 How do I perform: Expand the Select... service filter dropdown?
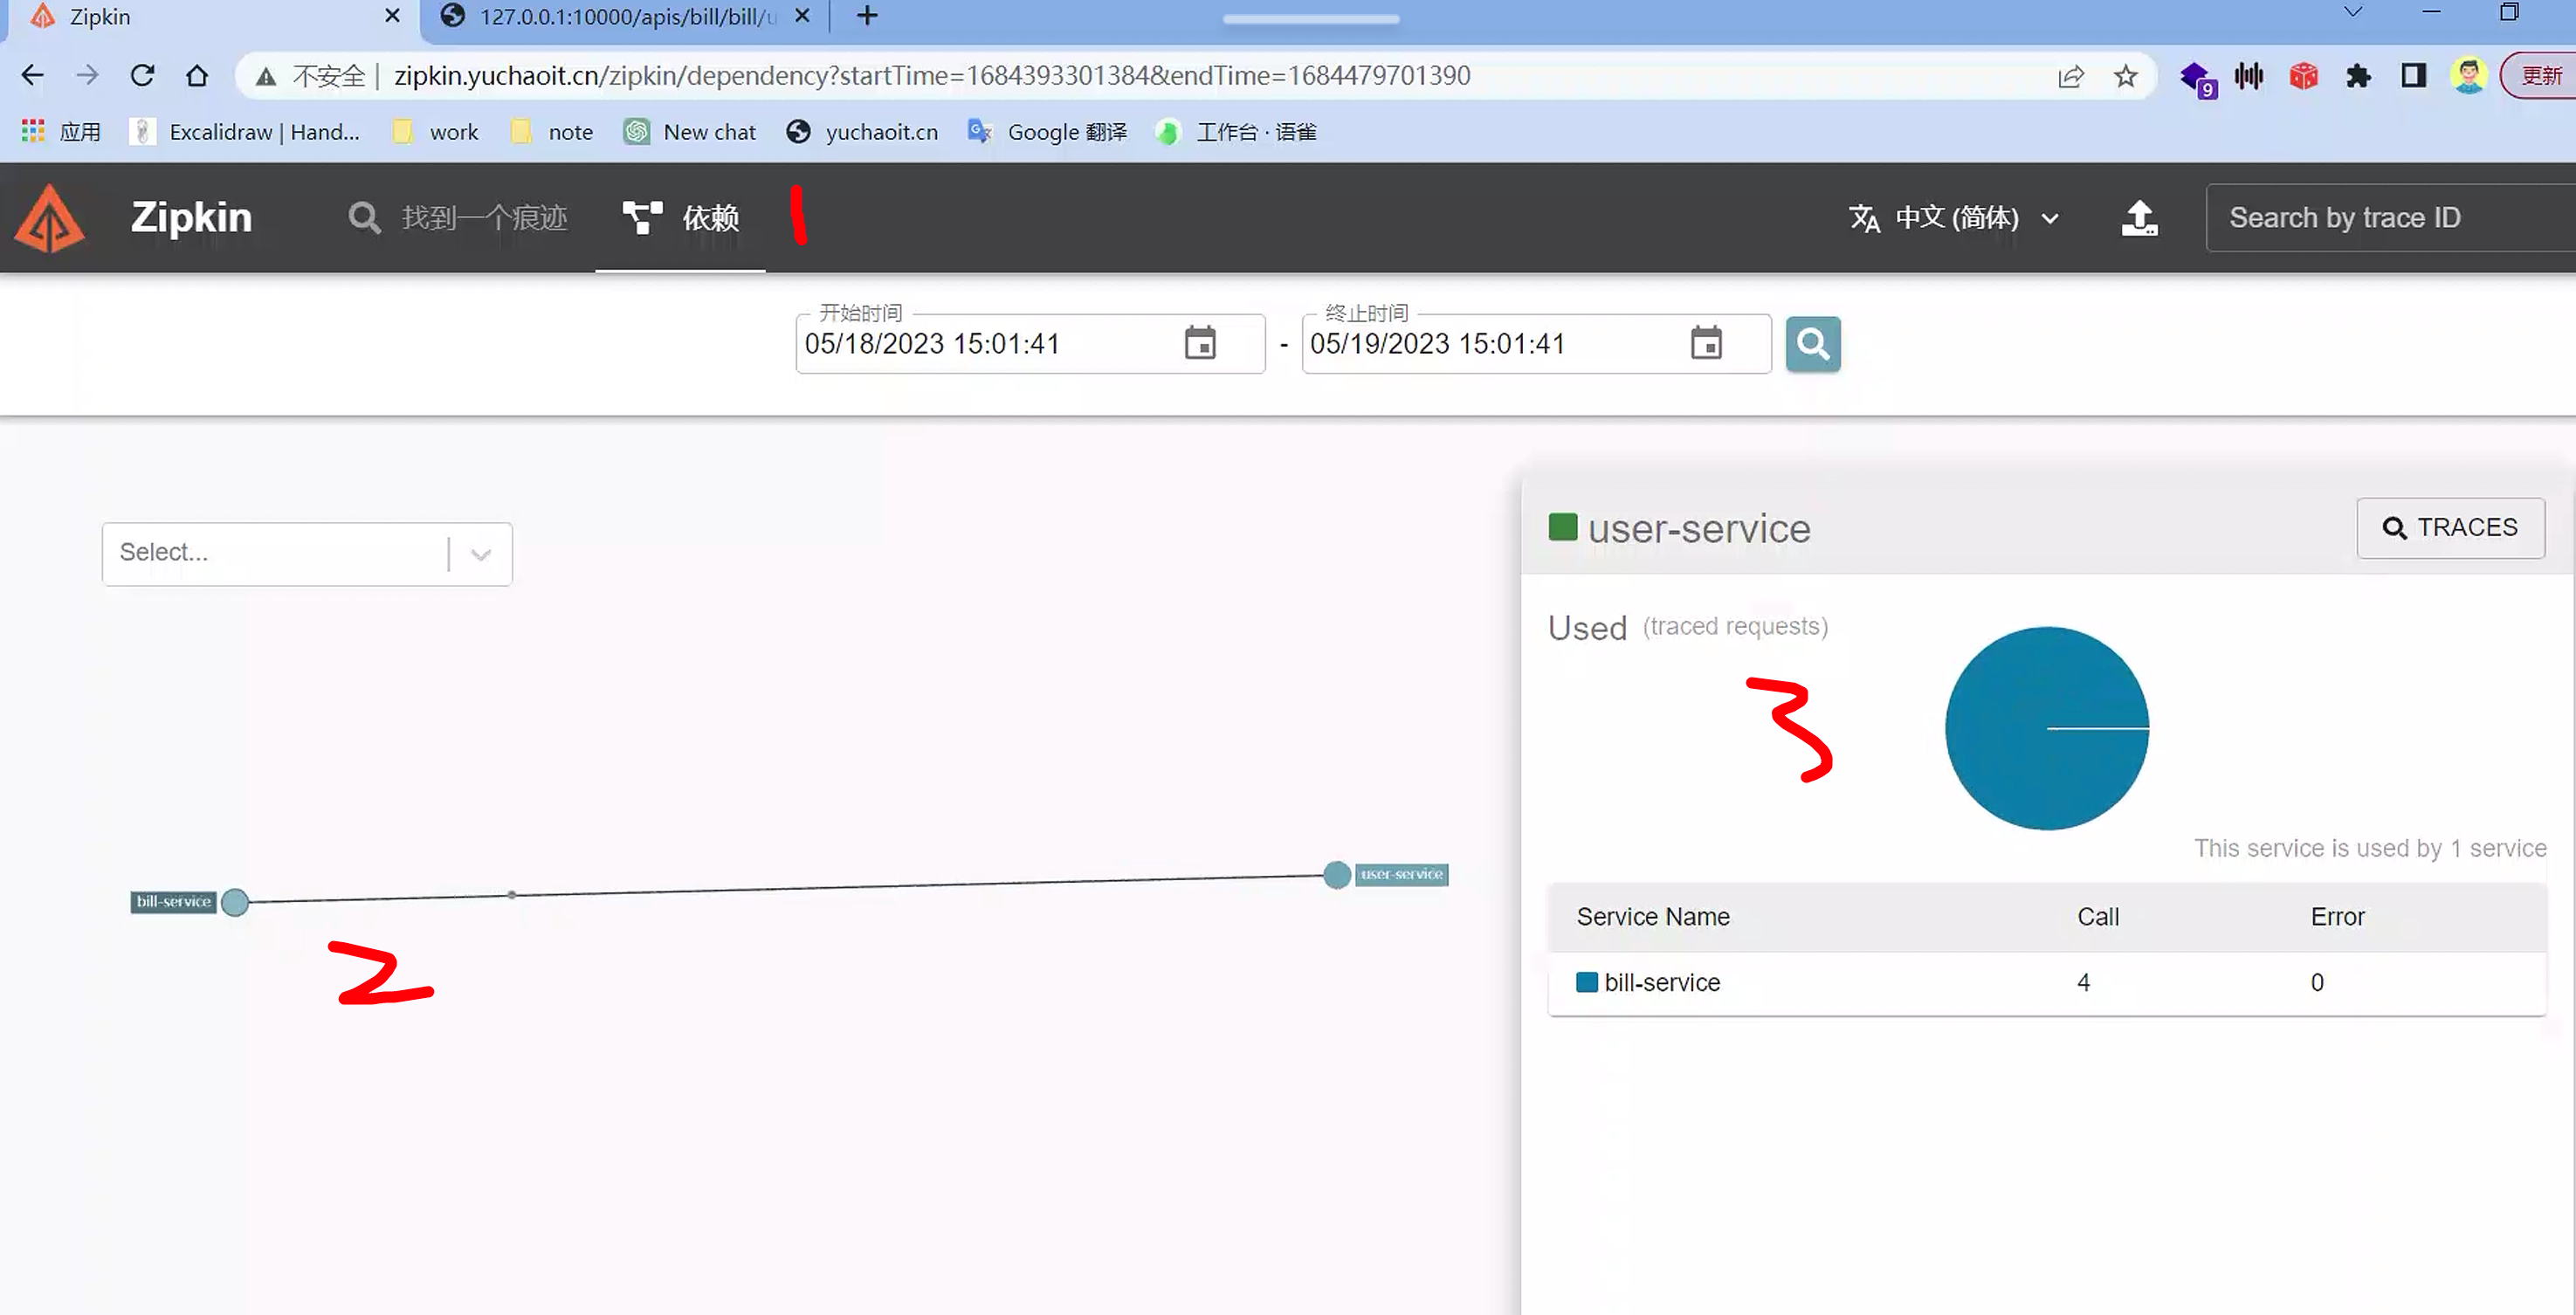point(480,554)
